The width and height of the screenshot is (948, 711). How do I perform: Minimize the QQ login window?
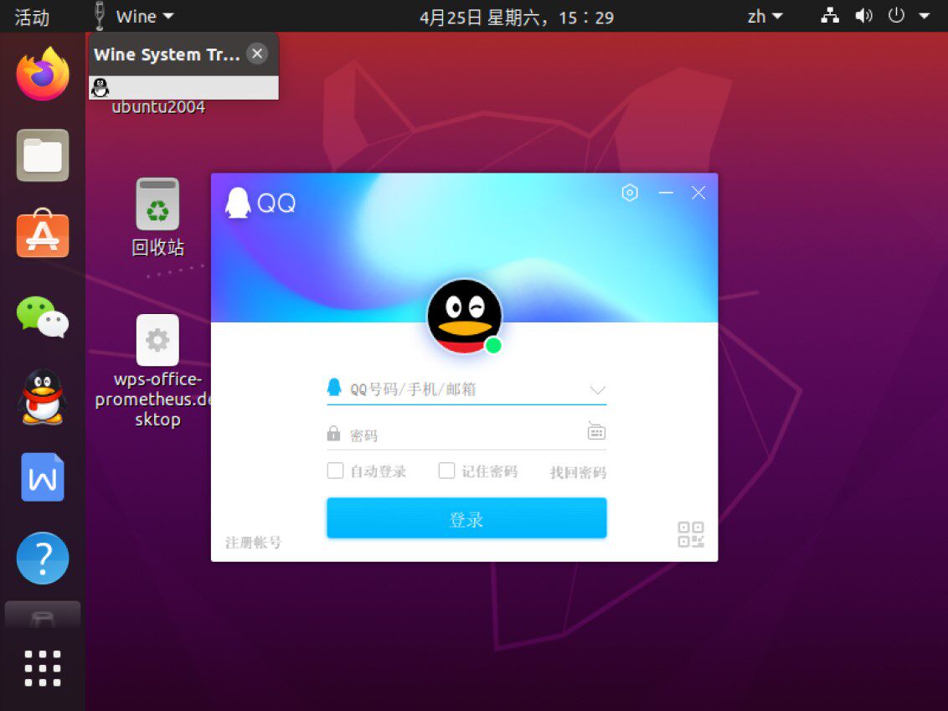point(666,193)
